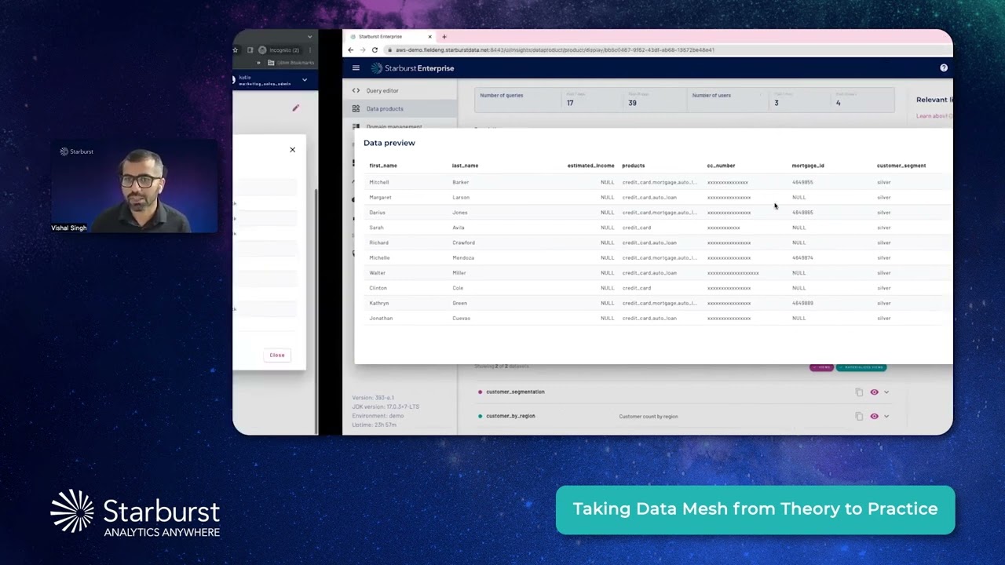Image resolution: width=1005 pixels, height=565 pixels.
Task: Expand the customer_segmentation dataset row
Action: point(886,392)
